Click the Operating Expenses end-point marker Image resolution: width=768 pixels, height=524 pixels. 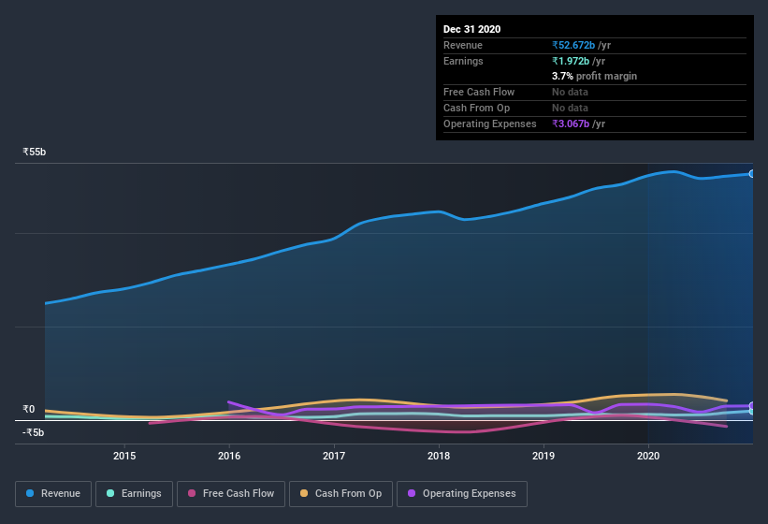click(x=752, y=405)
